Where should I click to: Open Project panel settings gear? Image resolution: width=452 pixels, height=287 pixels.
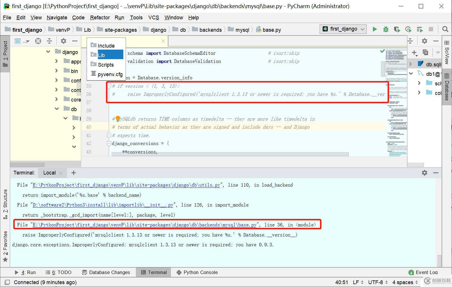[63, 41]
